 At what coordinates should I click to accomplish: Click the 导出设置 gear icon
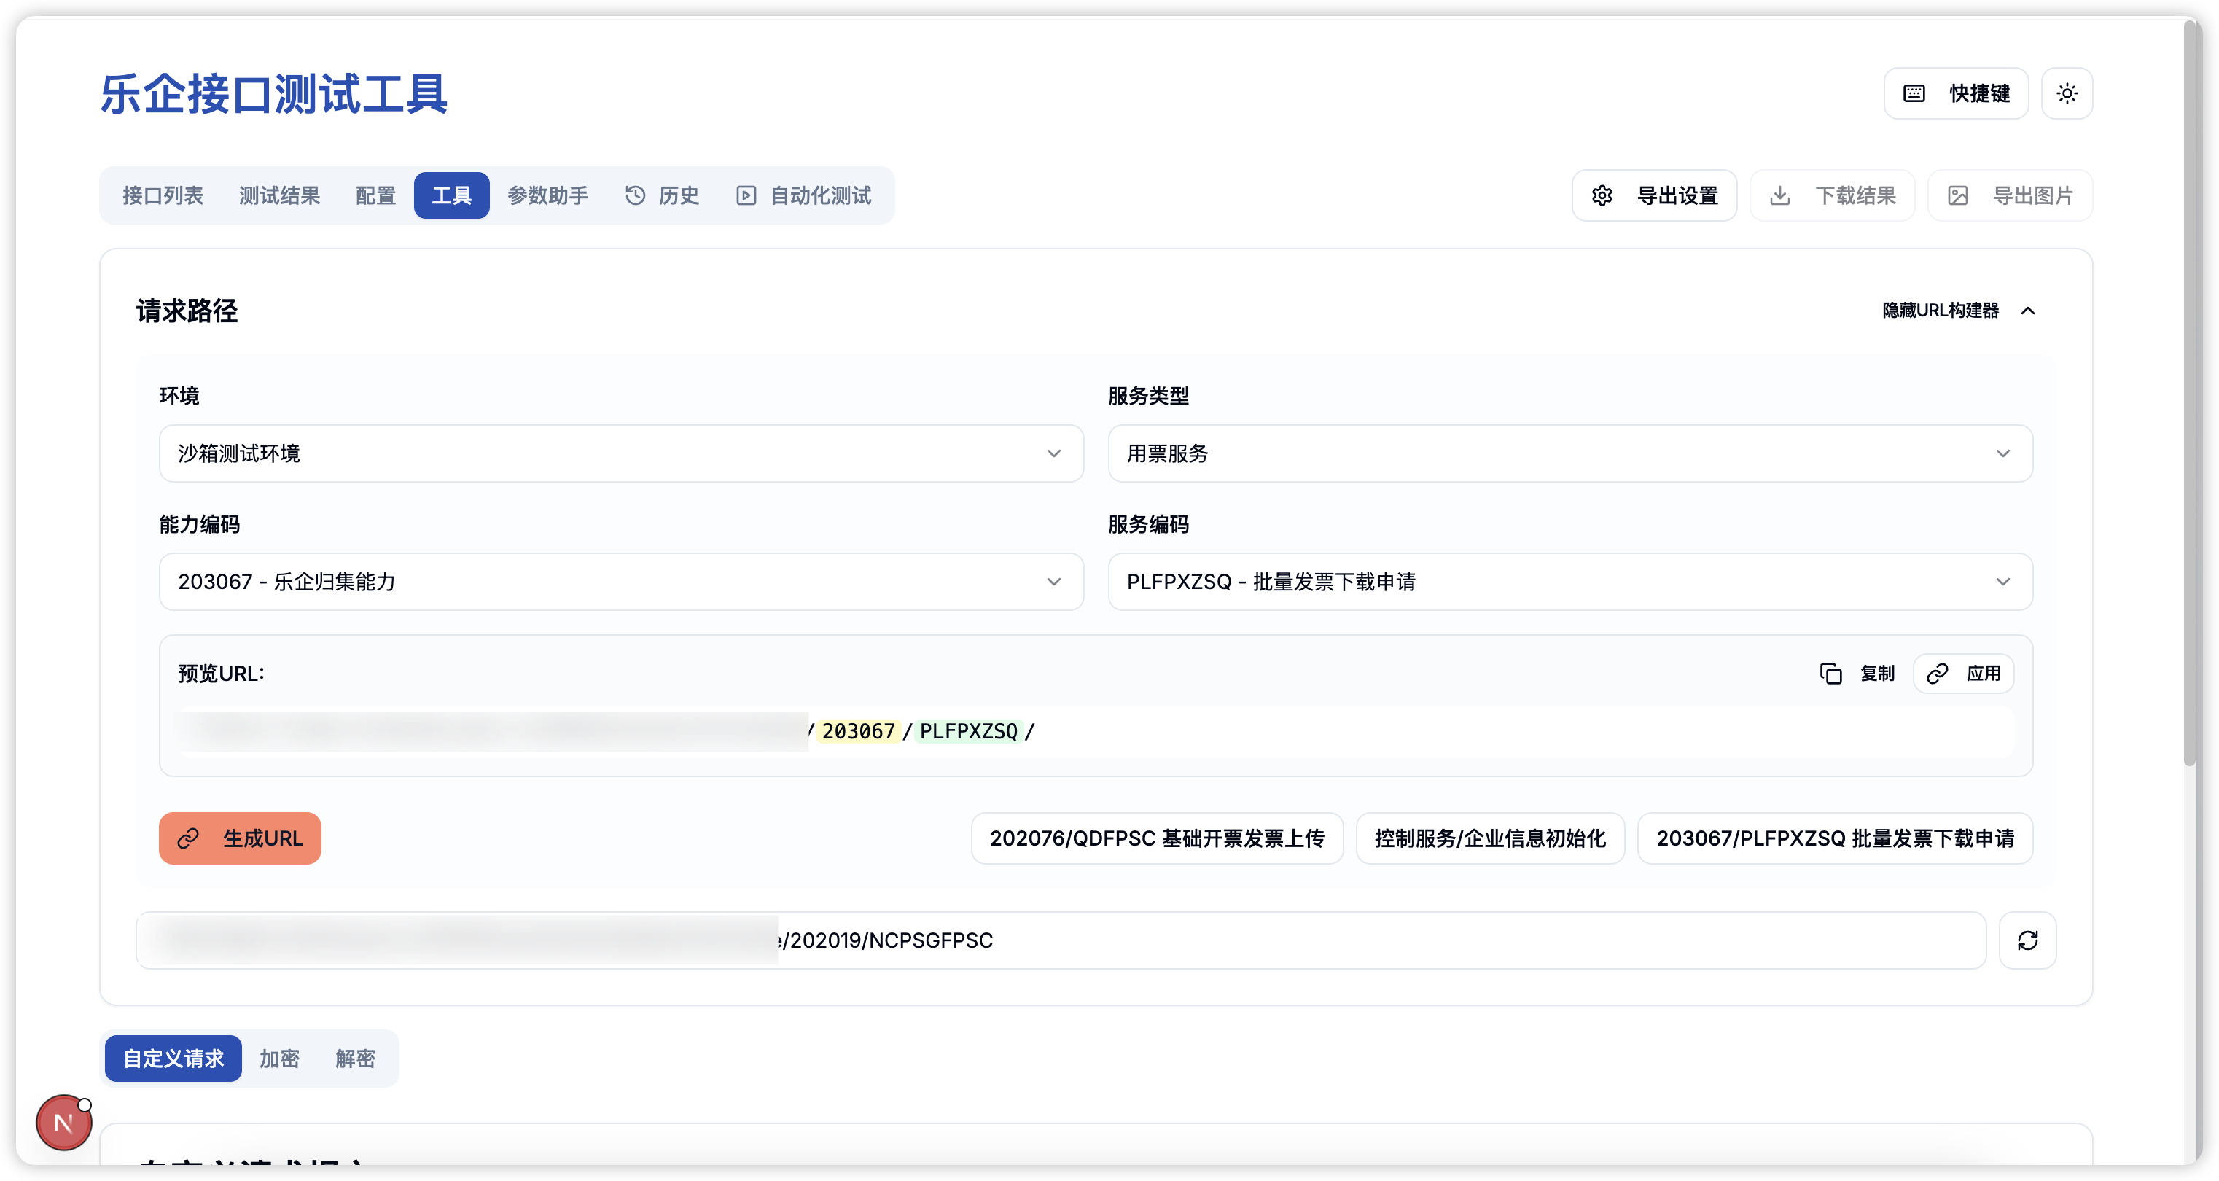click(x=1602, y=195)
